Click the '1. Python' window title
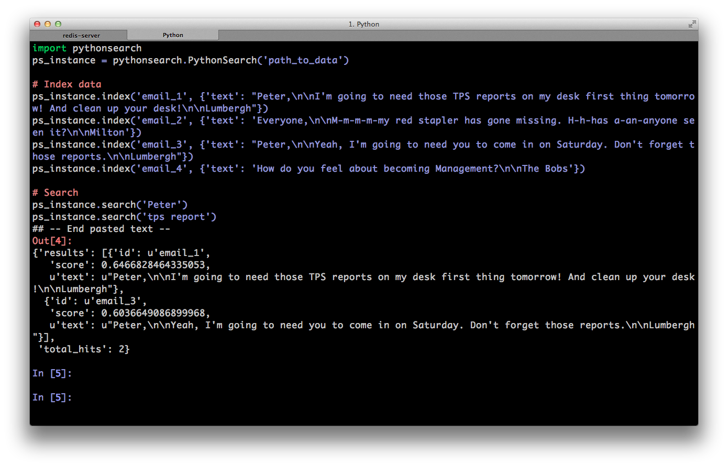This screenshot has width=728, height=467. point(364,24)
